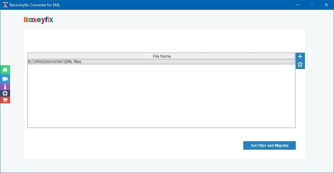Image resolution: width=334 pixels, height=173 pixels.
Task: Click the Set Filter and Migrate button
Action: 270,145
